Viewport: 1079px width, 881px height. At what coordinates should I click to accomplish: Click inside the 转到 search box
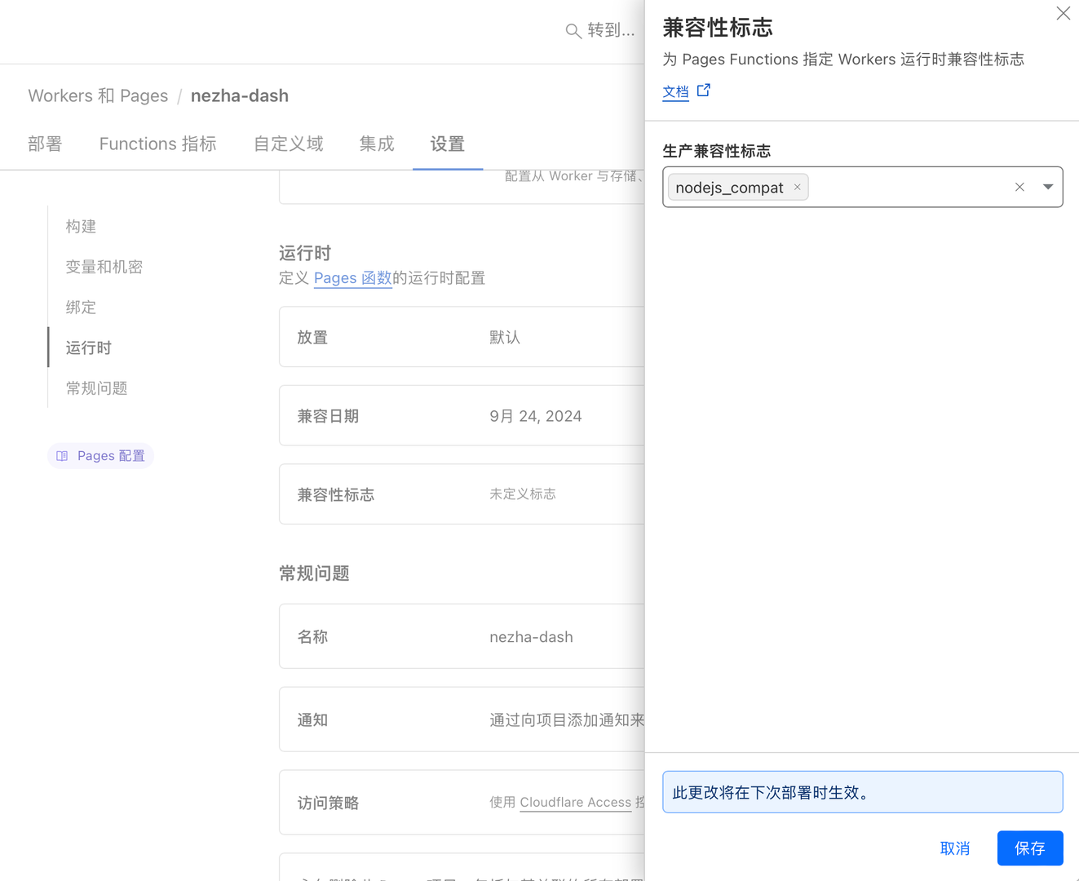[x=608, y=30]
